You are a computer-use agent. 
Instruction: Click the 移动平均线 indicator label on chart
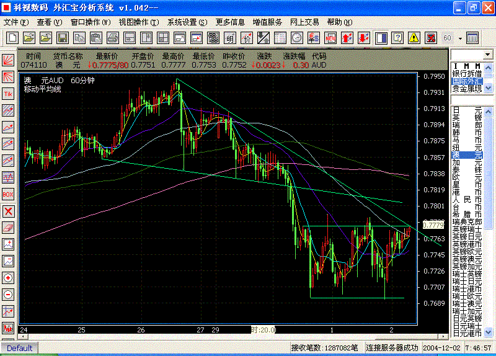pyautogui.click(x=42, y=89)
